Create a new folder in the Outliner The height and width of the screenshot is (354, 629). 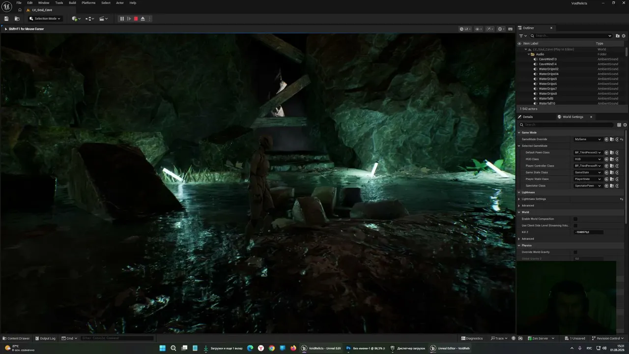click(x=618, y=36)
